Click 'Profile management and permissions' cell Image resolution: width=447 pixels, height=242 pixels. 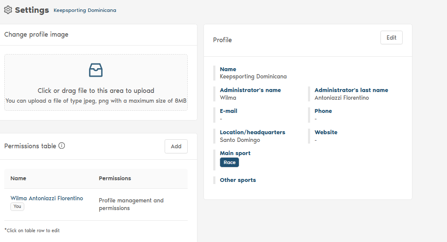[x=131, y=204]
